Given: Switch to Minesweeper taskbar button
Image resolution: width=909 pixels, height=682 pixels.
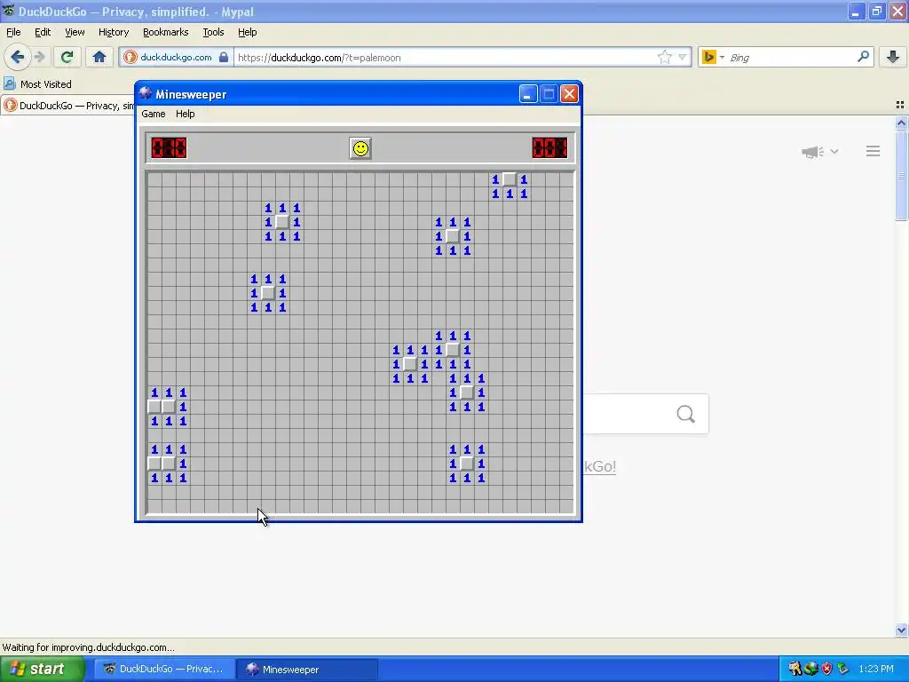Looking at the screenshot, I should click(307, 670).
